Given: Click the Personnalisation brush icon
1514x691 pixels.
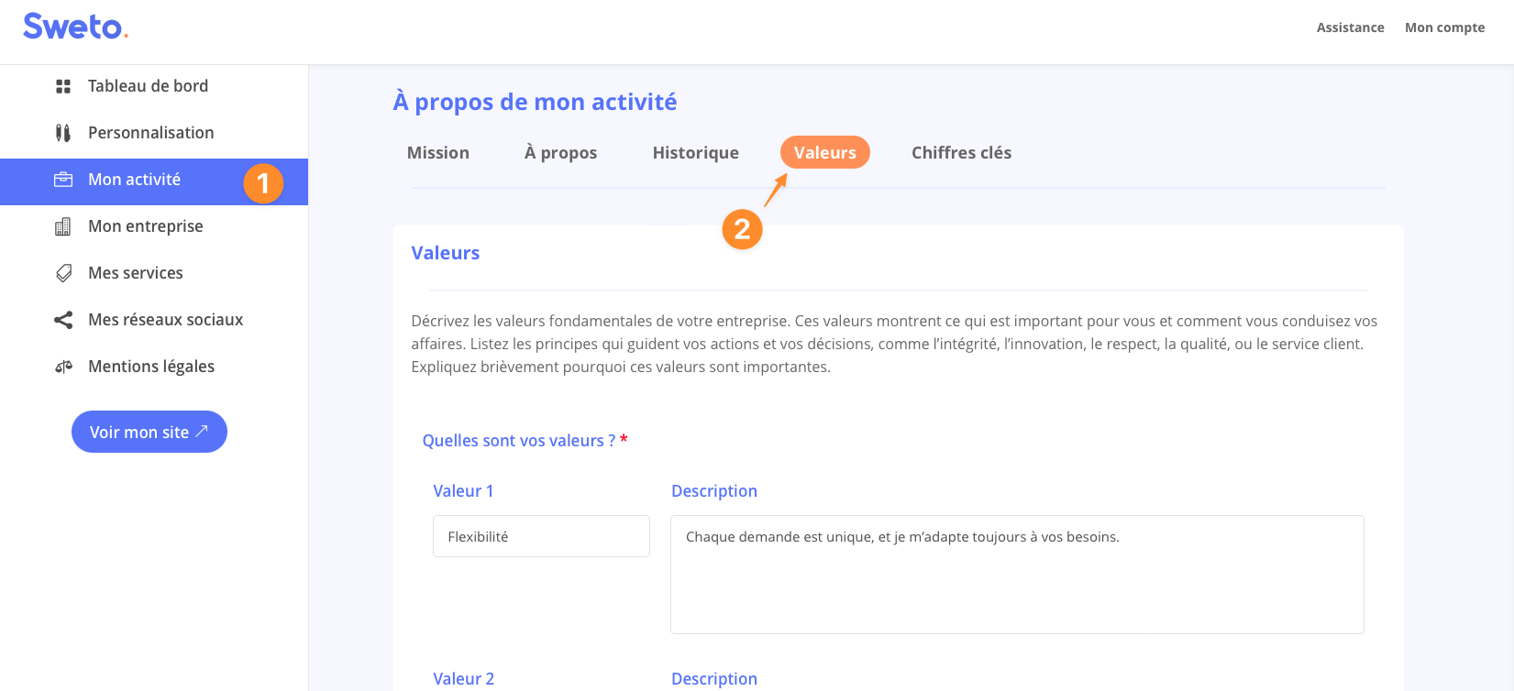Looking at the screenshot, I should pyautogui.click(x=63, y=133).
